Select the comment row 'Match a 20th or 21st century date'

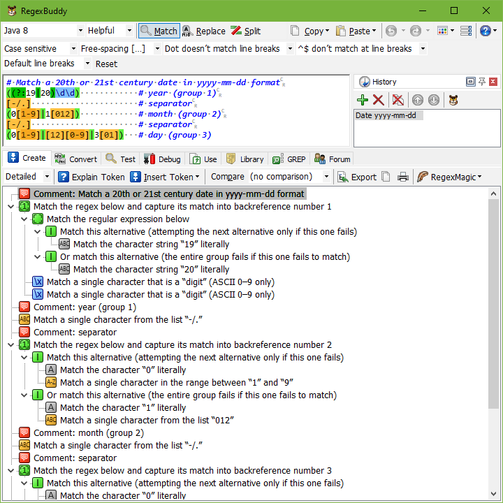(x=162, y=194)
